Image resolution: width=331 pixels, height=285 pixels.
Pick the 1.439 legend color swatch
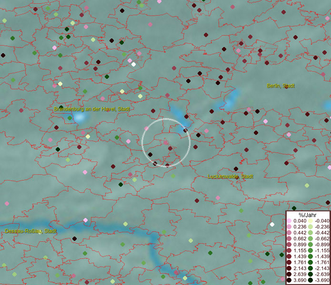pos(289,256)
